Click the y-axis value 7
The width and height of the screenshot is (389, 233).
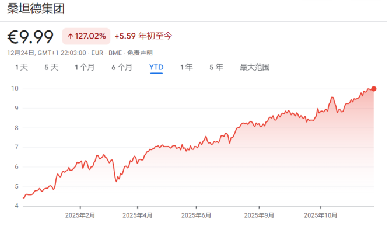17,147
